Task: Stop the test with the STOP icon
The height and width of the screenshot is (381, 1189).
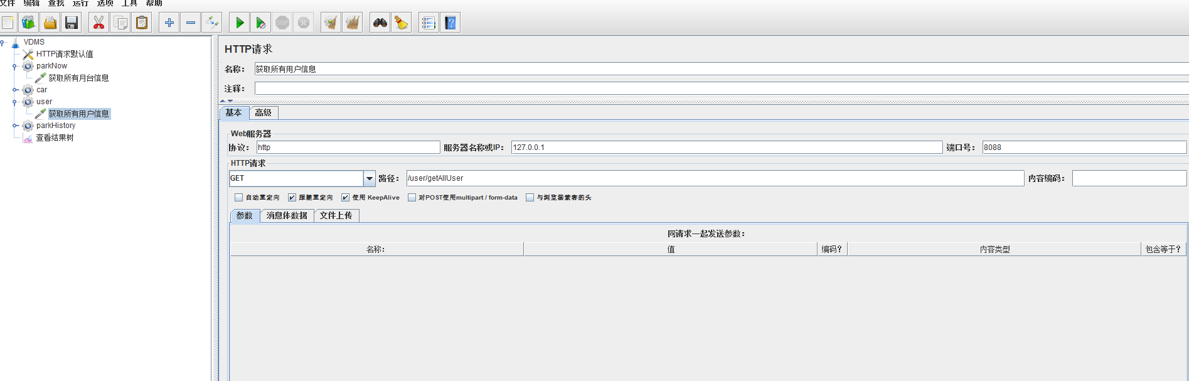Action: pyautogui.click(x=282, y=23)
